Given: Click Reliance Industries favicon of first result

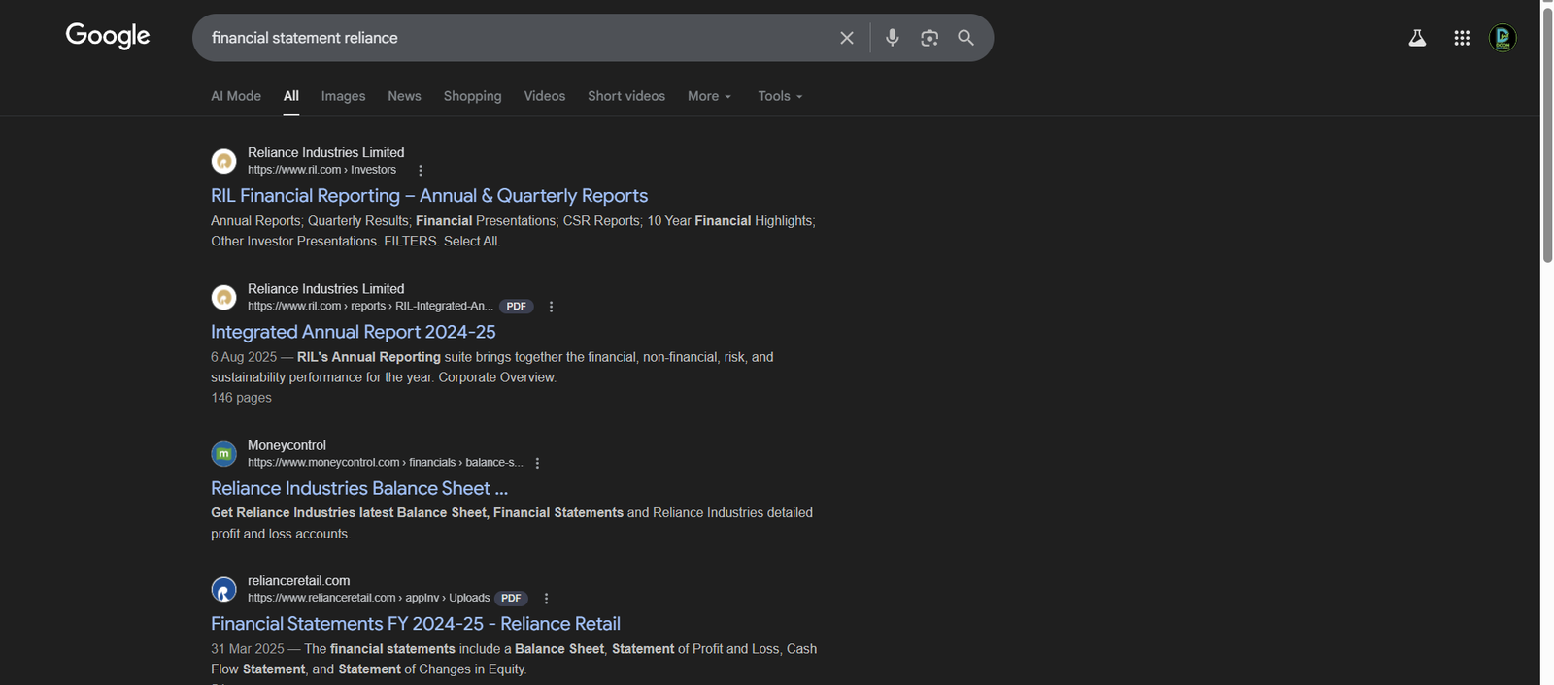Looking at the screenshot, I should click(224, 161).
